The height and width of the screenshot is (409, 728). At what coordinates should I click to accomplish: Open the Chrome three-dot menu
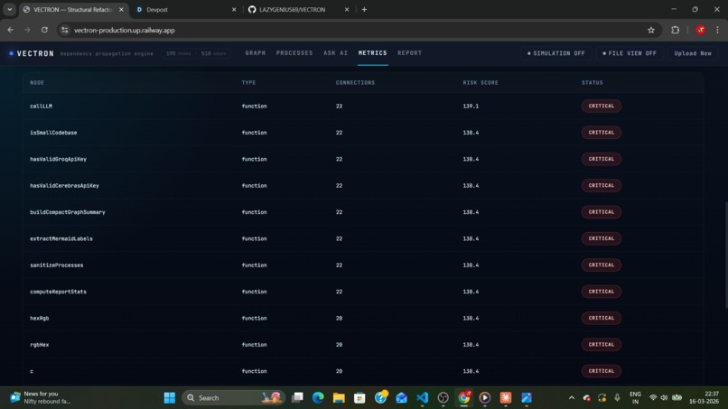coord(717,30)
